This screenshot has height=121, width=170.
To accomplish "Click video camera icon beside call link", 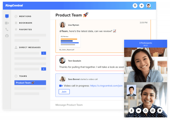I will (61, 86).
